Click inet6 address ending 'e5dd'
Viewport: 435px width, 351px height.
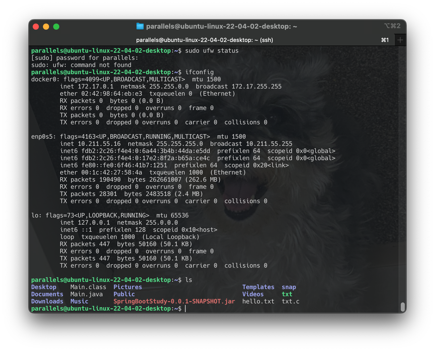[x=146, y=151]
